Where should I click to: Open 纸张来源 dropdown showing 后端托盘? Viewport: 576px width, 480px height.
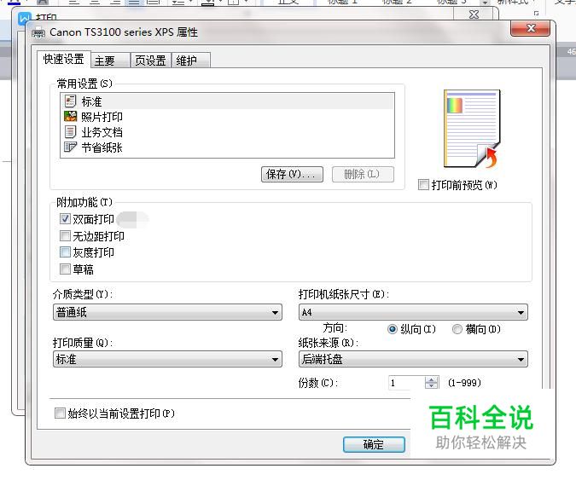pos(413,359)
